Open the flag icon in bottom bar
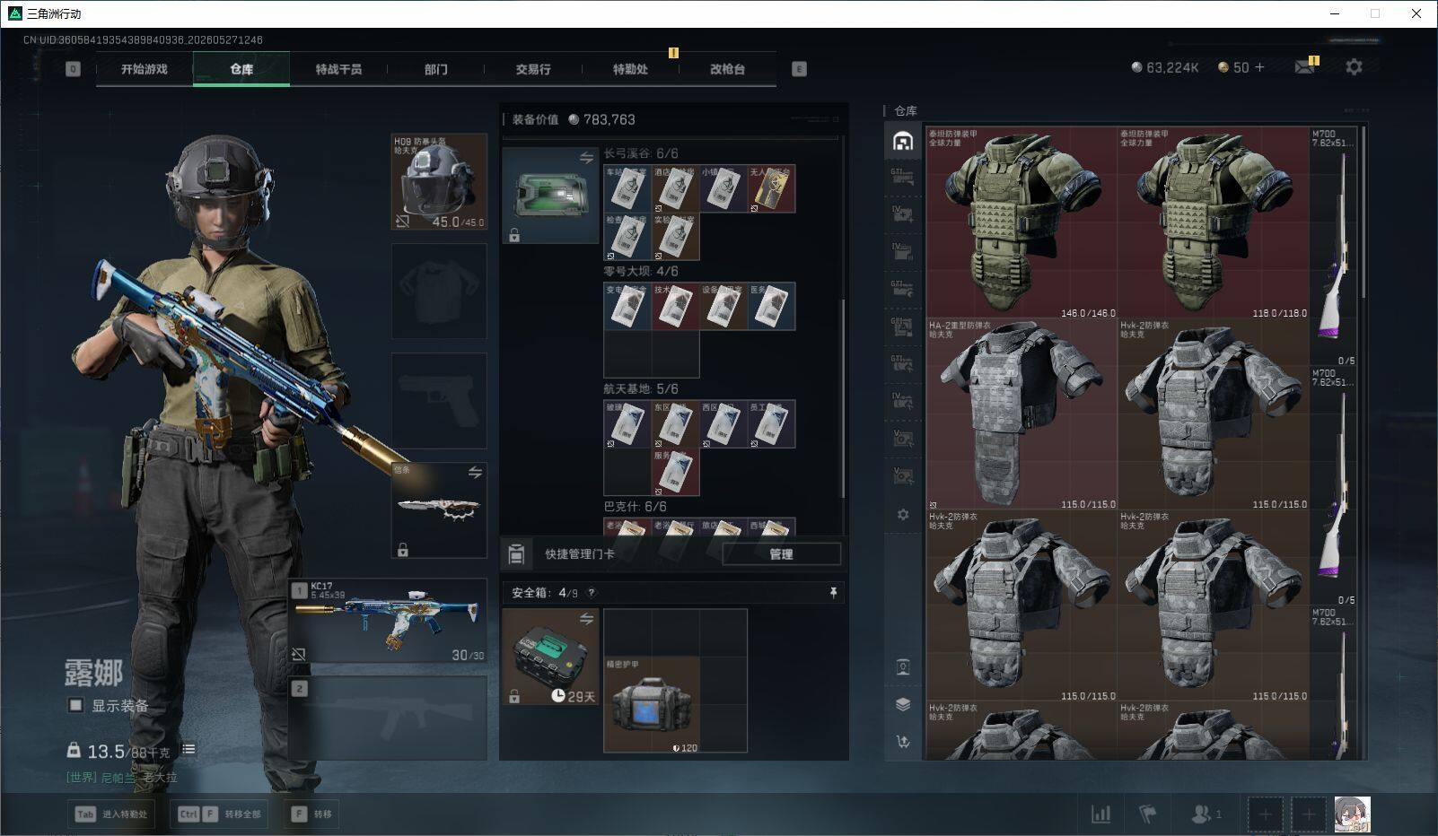The width and height of the screenshot is (1438, 836). [1148, 814]
